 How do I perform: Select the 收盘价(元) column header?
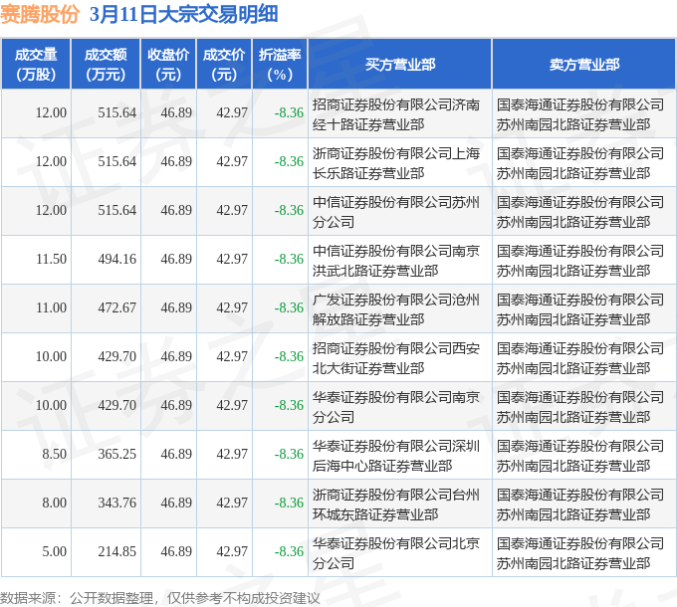pos(168,64)
